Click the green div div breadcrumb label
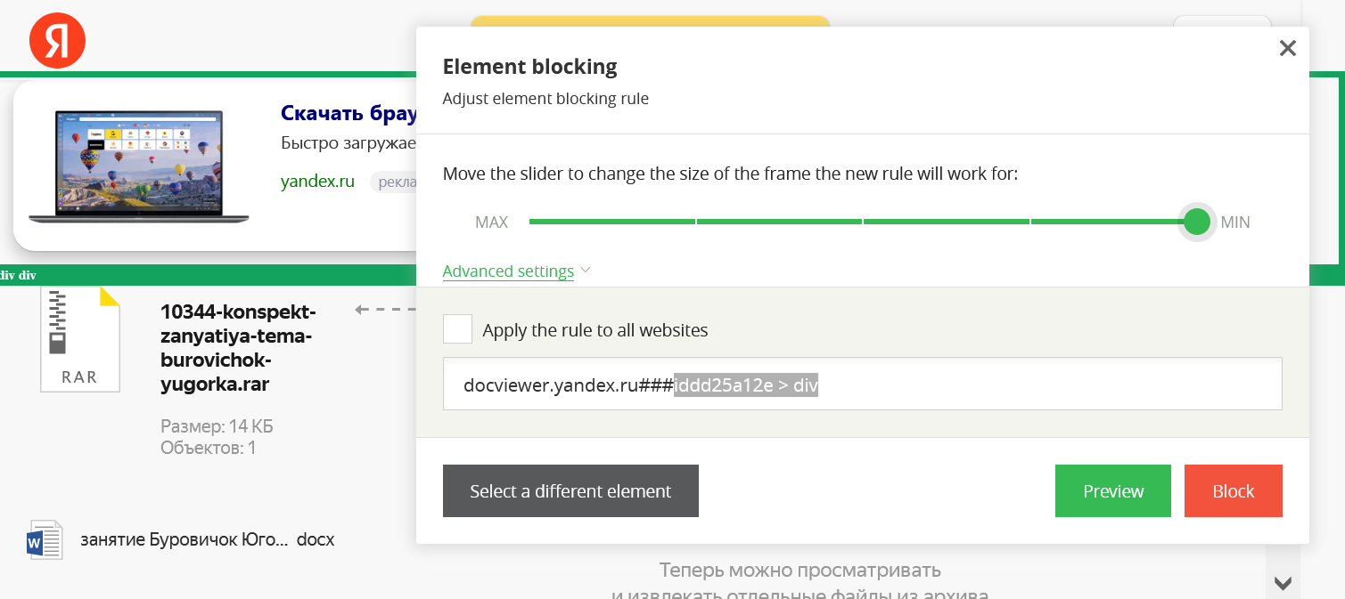The image size is (1345, 599). pos(16,275)
